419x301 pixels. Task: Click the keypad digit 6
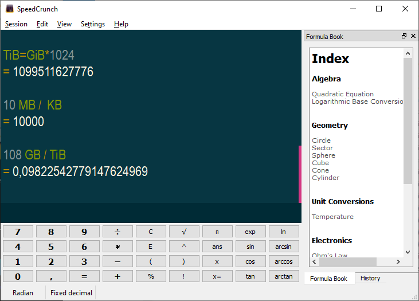(84, 247)
